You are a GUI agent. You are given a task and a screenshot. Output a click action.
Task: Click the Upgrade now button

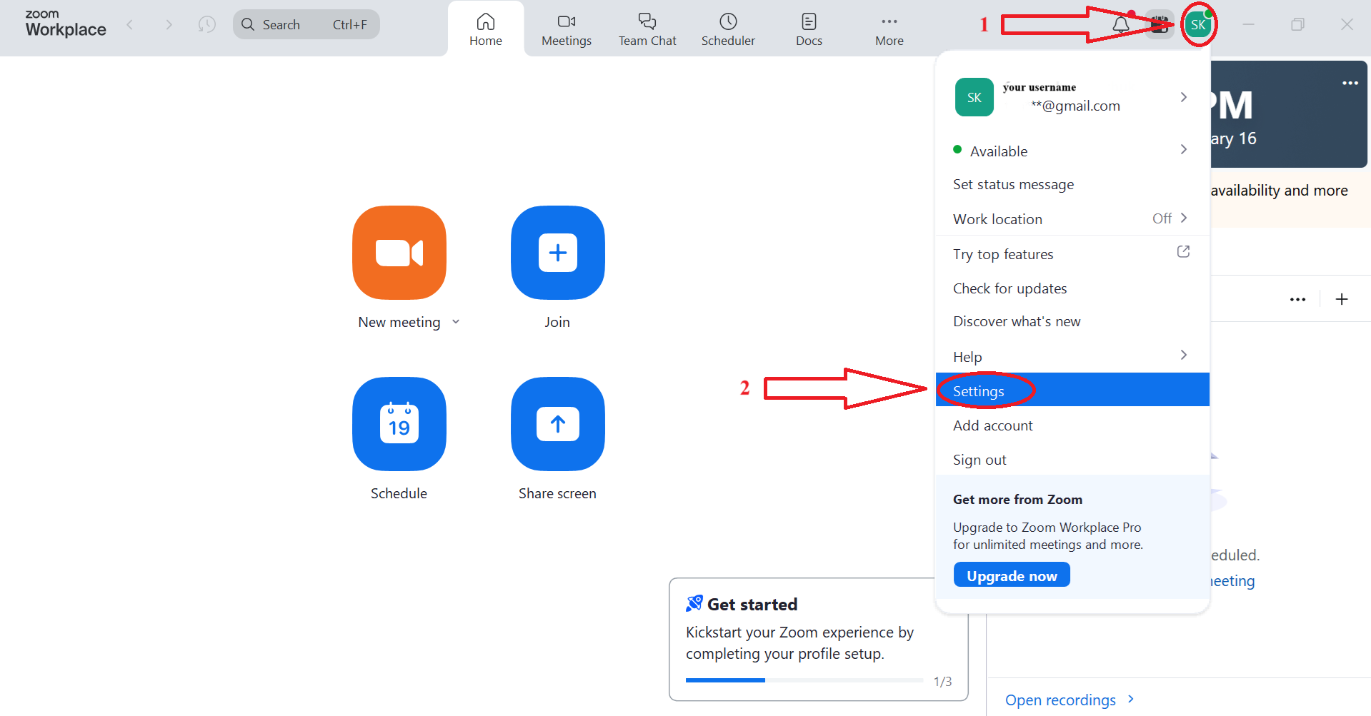coord(1011,575)
